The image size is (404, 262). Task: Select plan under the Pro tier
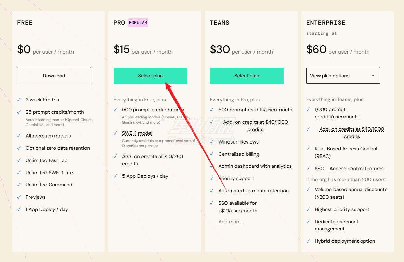(x=151, y=76)
